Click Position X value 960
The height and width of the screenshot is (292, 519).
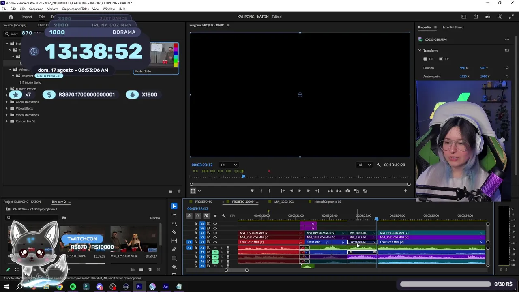click(463, 68)
